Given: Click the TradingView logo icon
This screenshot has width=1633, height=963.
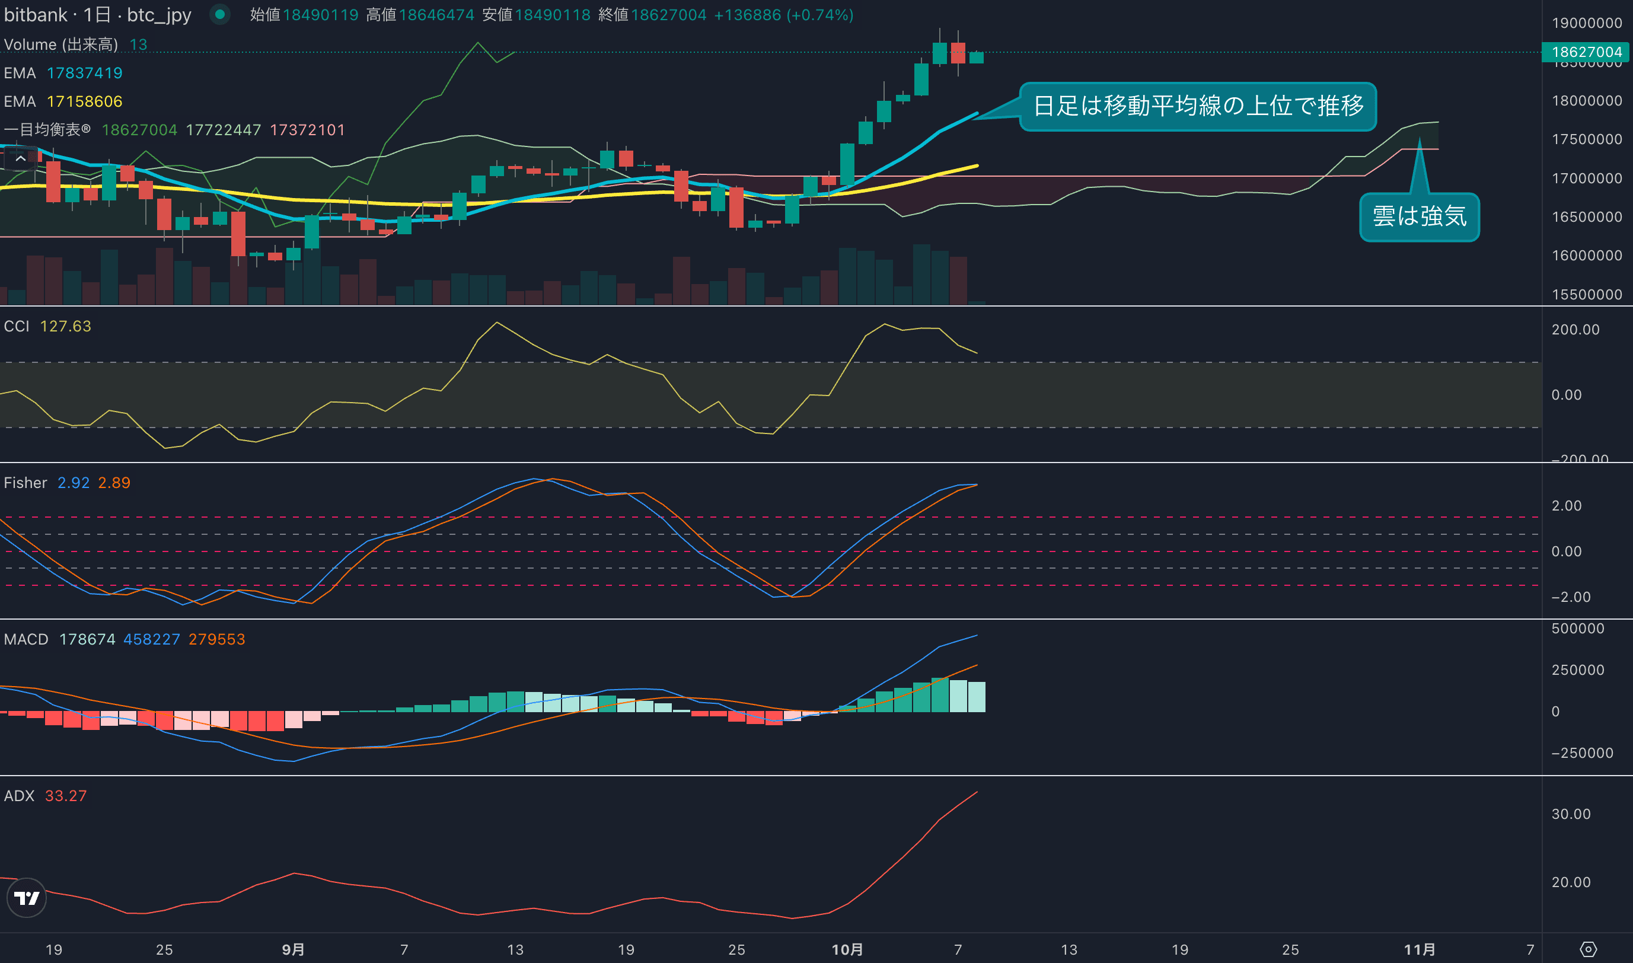Looking at the screenshot, I should (x=27, y=898).
